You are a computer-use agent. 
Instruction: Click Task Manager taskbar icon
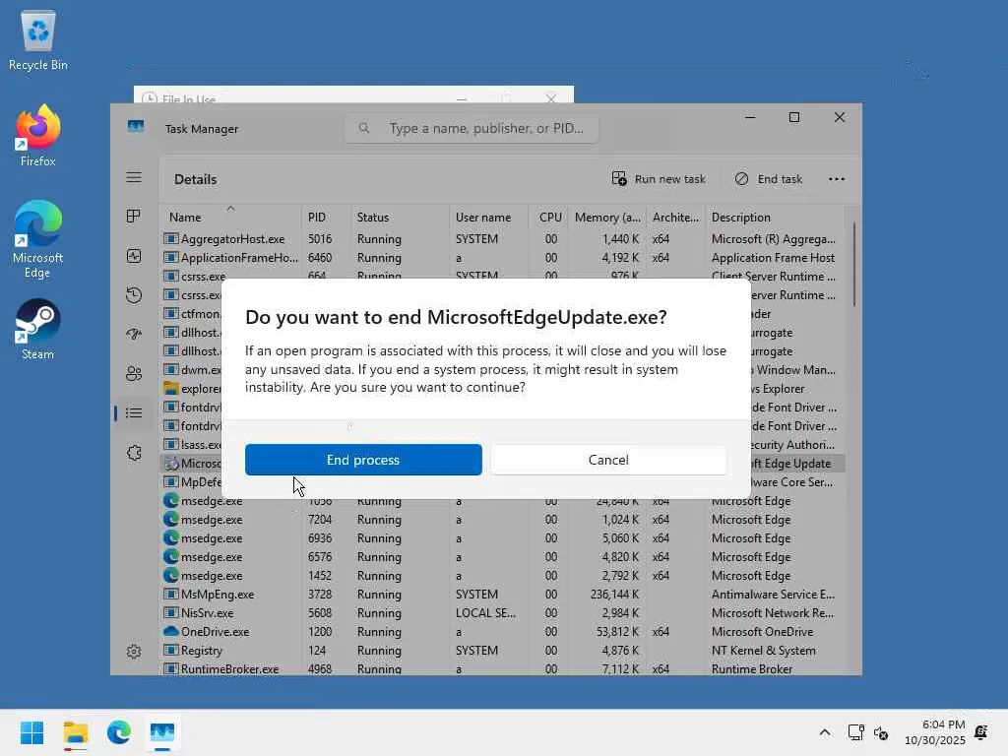pos(162,732)
